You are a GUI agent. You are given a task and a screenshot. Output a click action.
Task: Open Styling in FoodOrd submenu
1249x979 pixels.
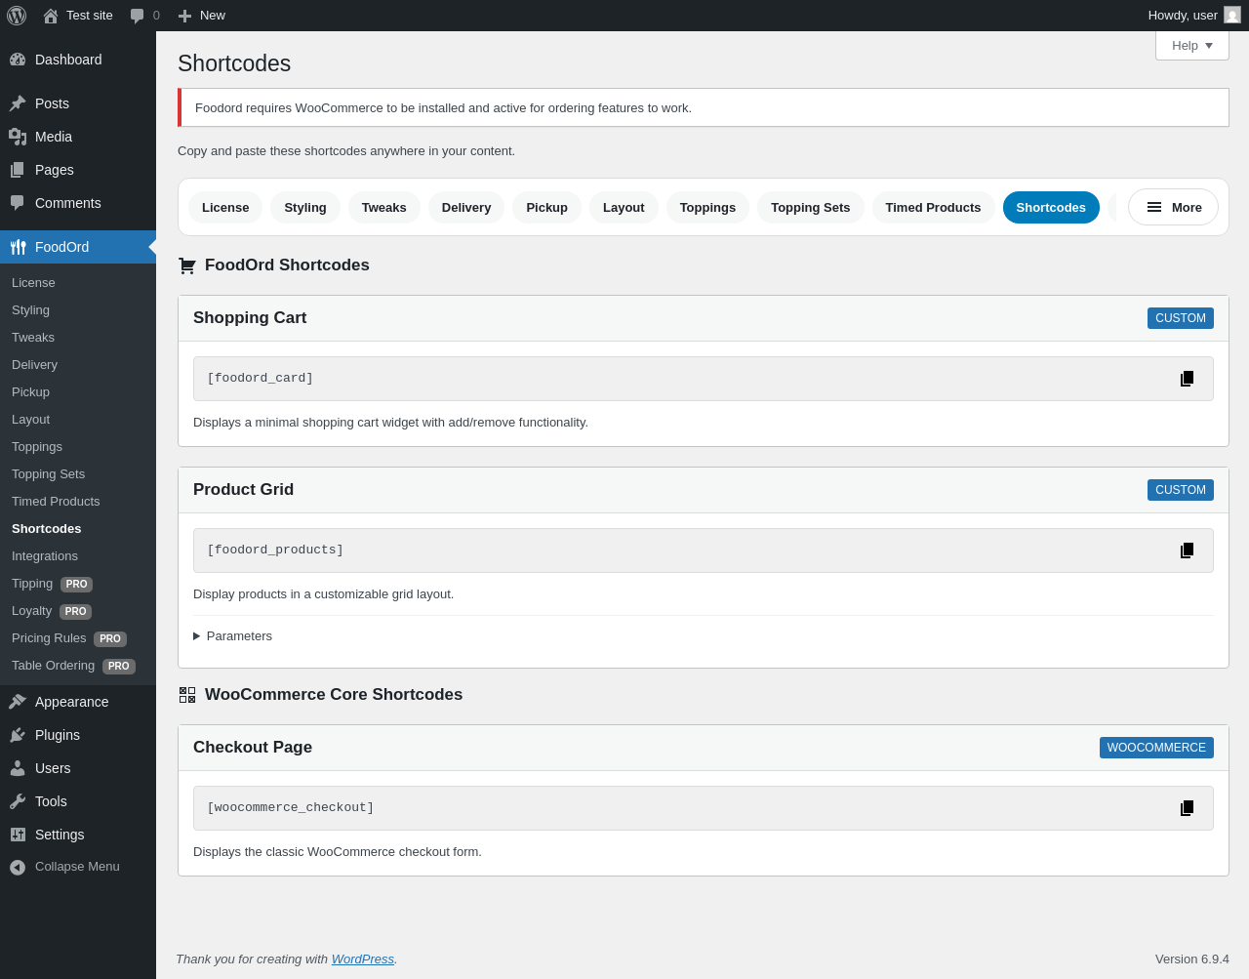tap(78, 310)
